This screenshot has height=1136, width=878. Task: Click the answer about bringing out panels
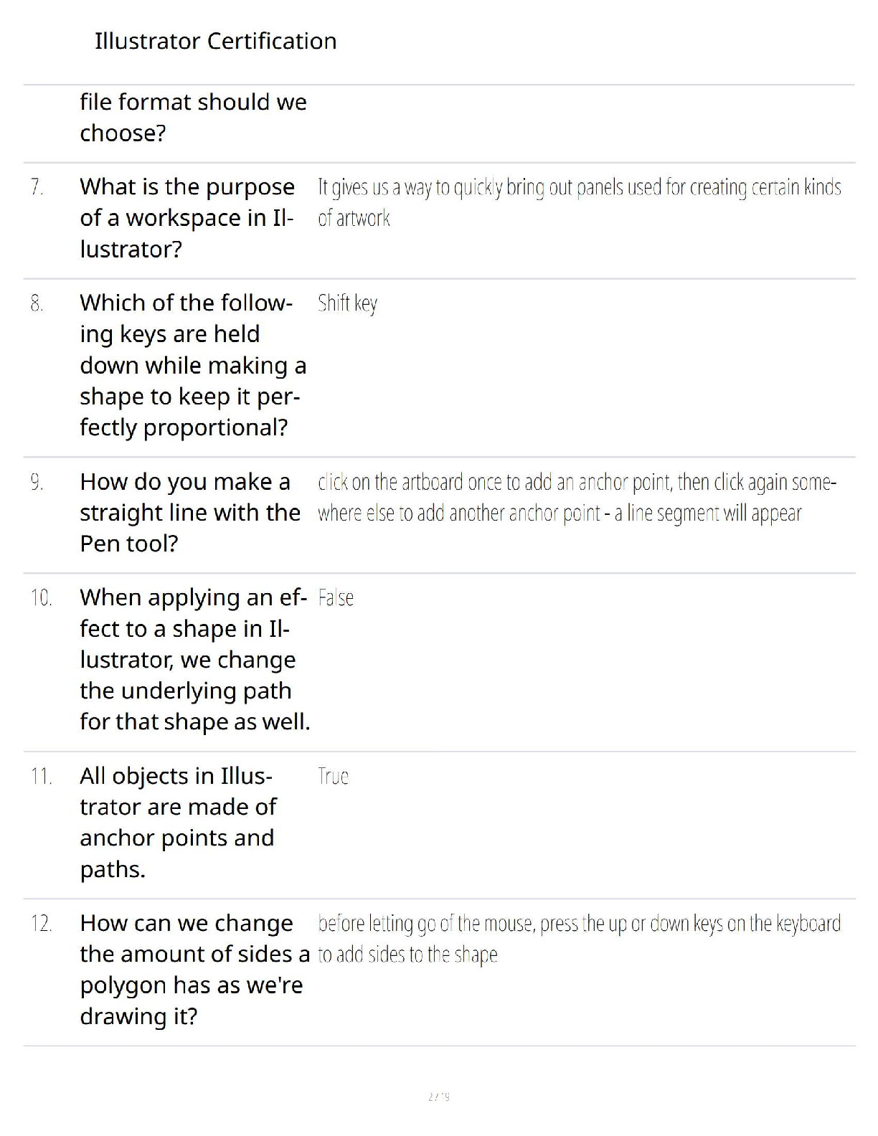579,202
